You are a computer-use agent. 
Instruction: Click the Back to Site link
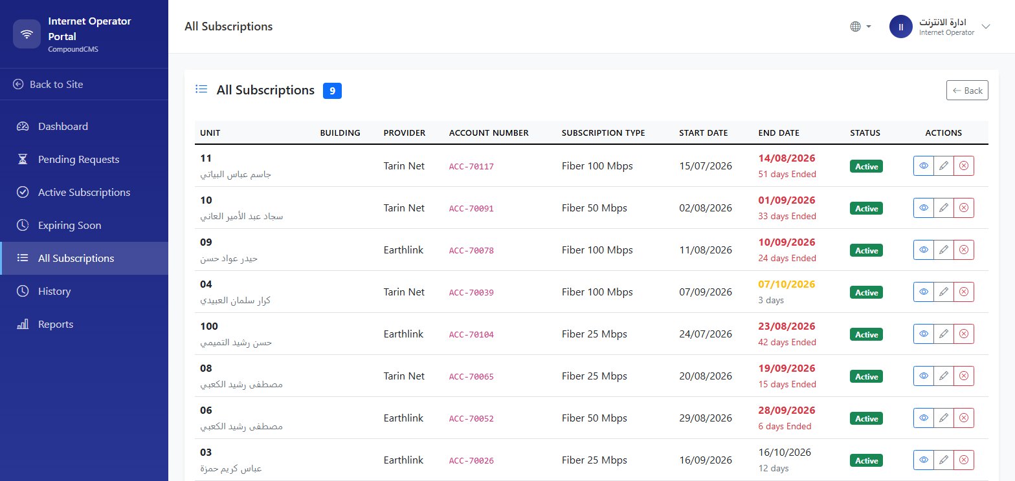[x=48, y=85]
